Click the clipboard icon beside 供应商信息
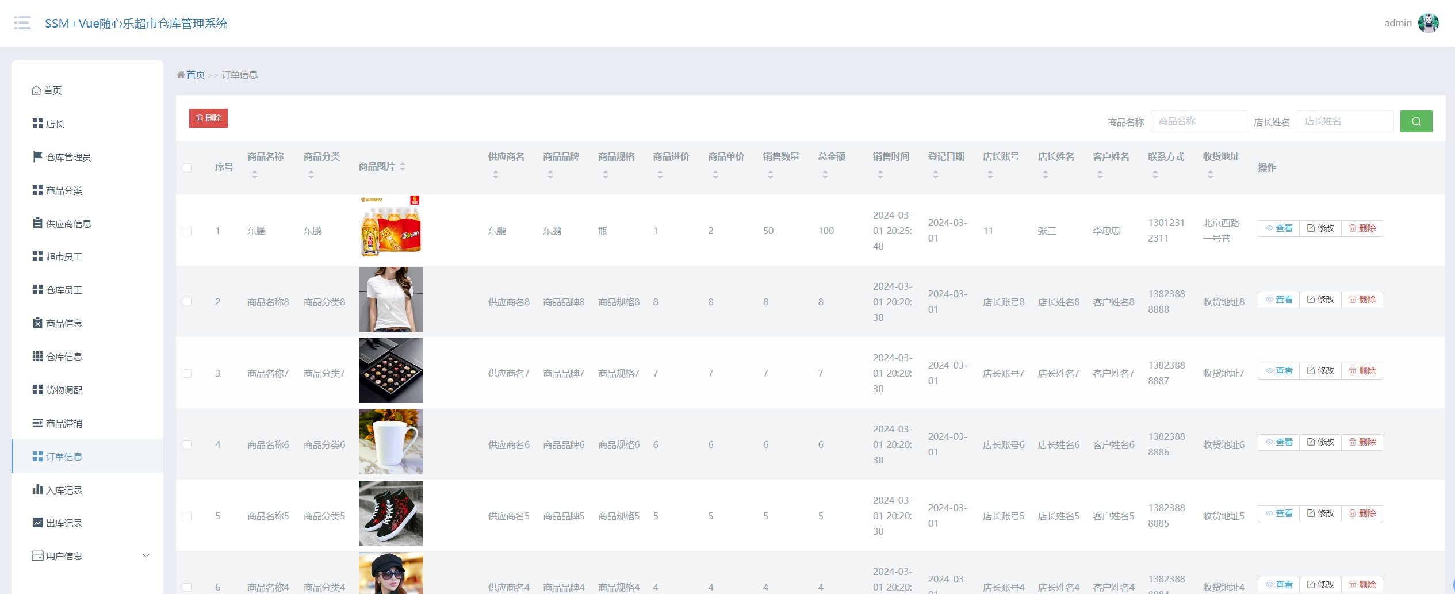1455x594 pixels. pos(37,223)
